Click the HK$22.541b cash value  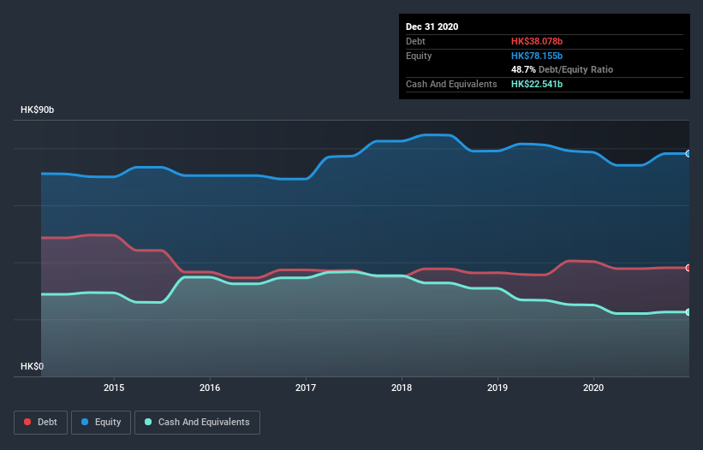pyautogui.click(x=537, y=84)
